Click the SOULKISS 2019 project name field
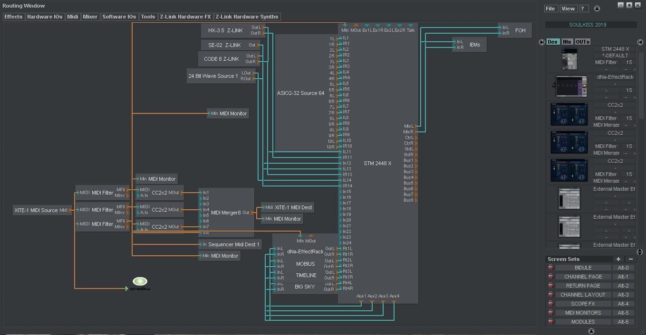 click(591, 25)
